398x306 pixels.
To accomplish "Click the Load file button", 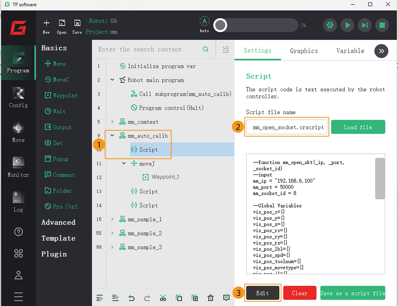I will [x=358, y=127].
